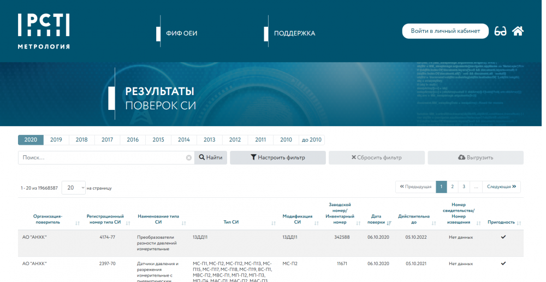Viewport: 546px width, 282px height.
Task: Select the 2019 year tab
Action: [56, 140]
